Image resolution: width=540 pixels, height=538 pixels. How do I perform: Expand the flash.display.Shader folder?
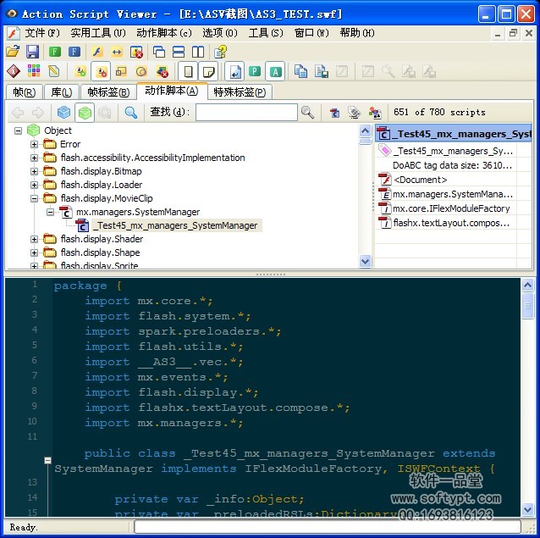click(34, 239)
